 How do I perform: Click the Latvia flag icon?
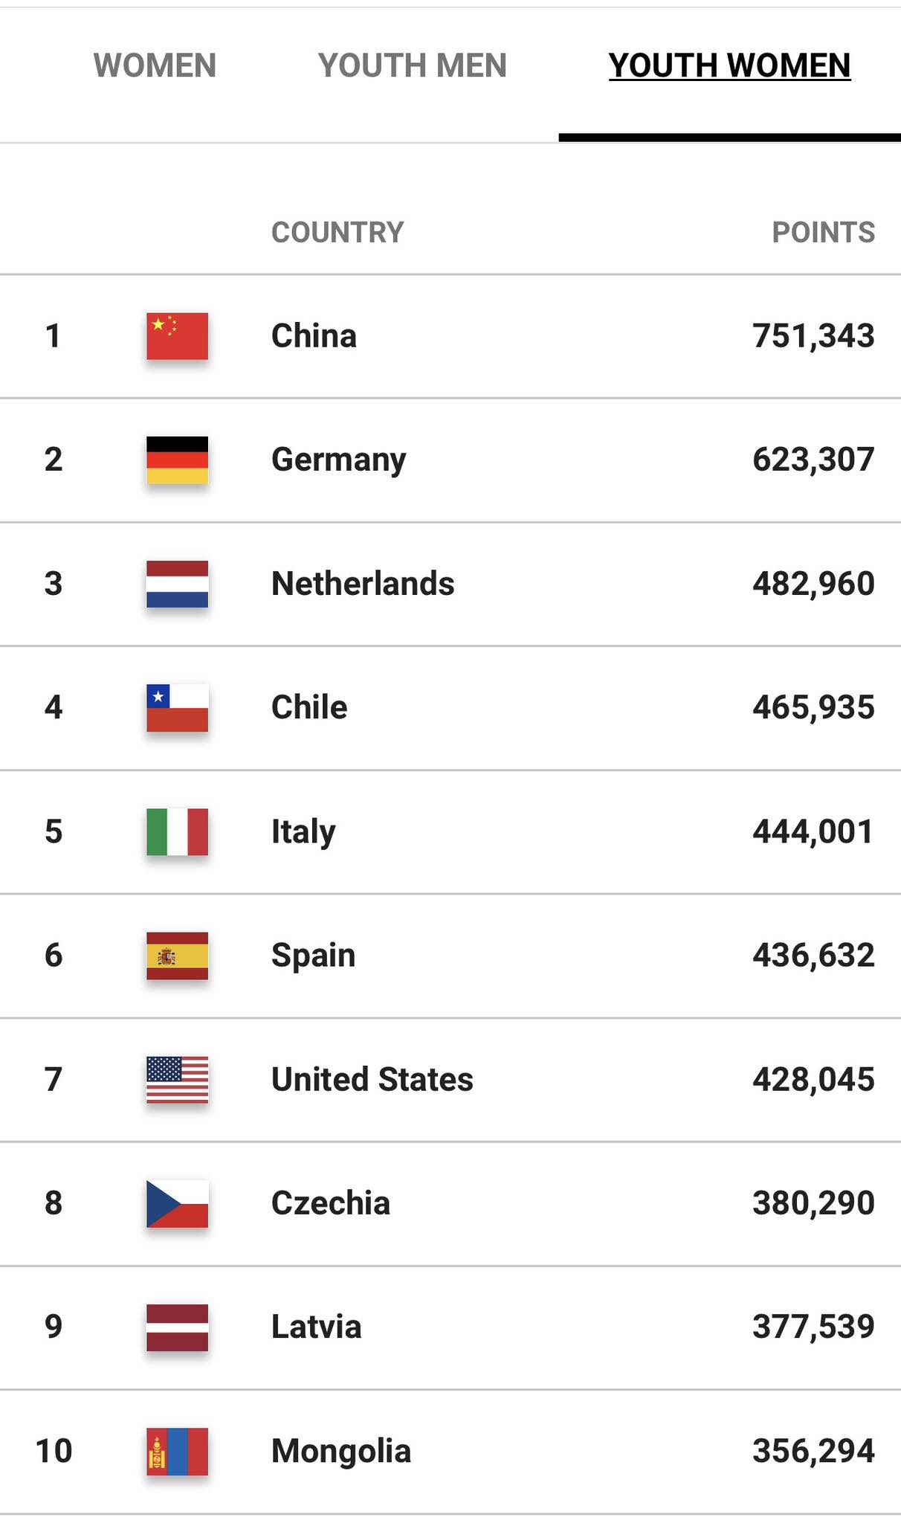pyautogui.click(x=177, y=1327)
